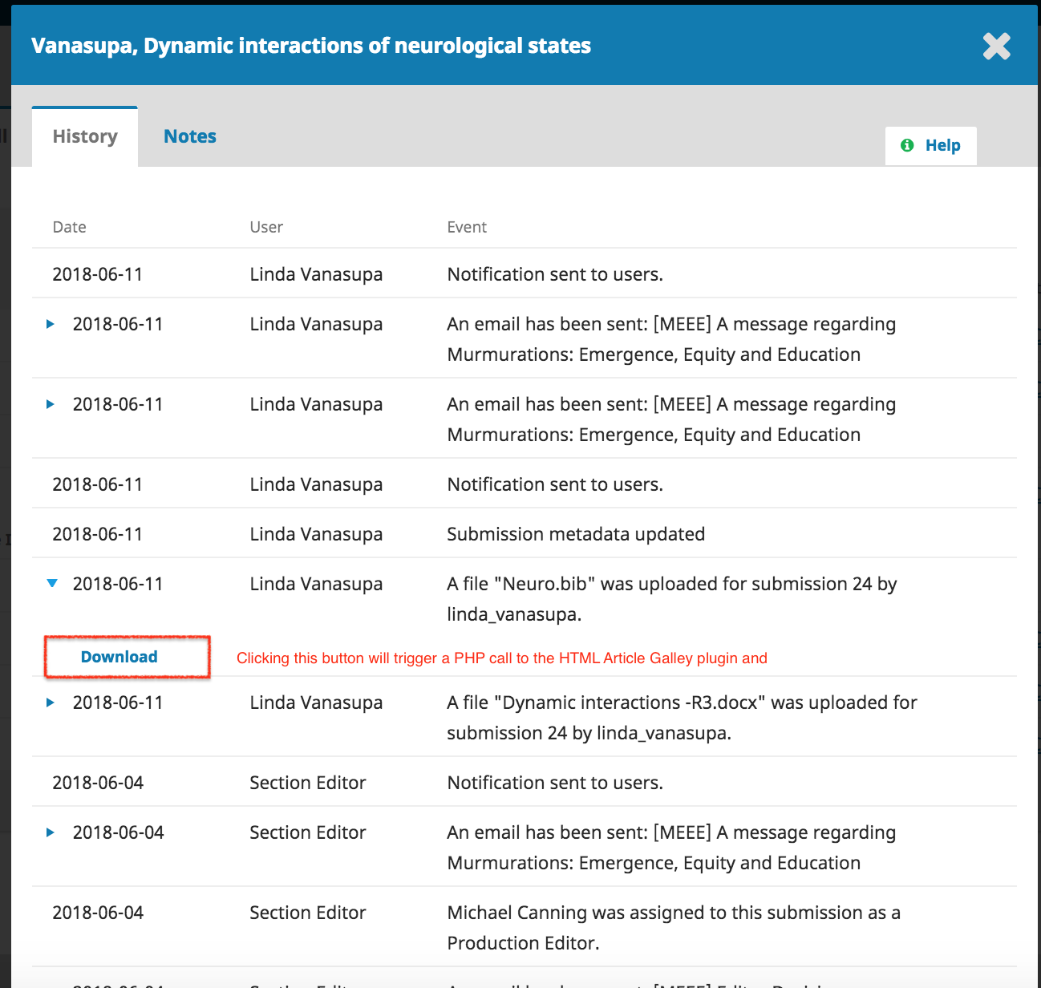Click the User column header
The image size is (1041, 988).
tap(266, 227)
